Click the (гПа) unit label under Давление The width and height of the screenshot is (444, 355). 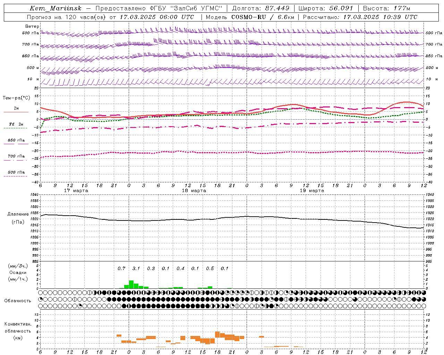[18, 222]
